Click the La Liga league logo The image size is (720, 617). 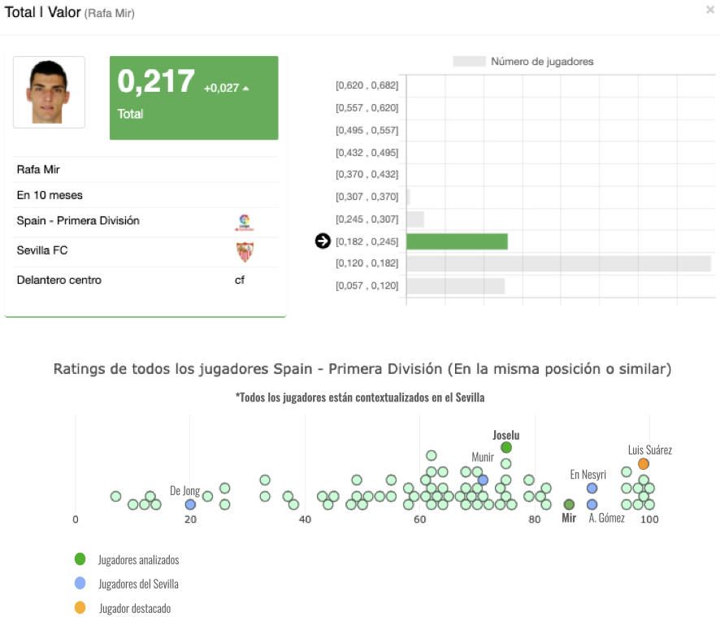coord(245,222)
